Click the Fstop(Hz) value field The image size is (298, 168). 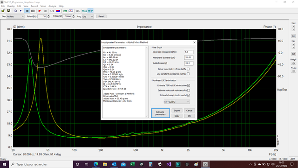[x=67, y=17]
